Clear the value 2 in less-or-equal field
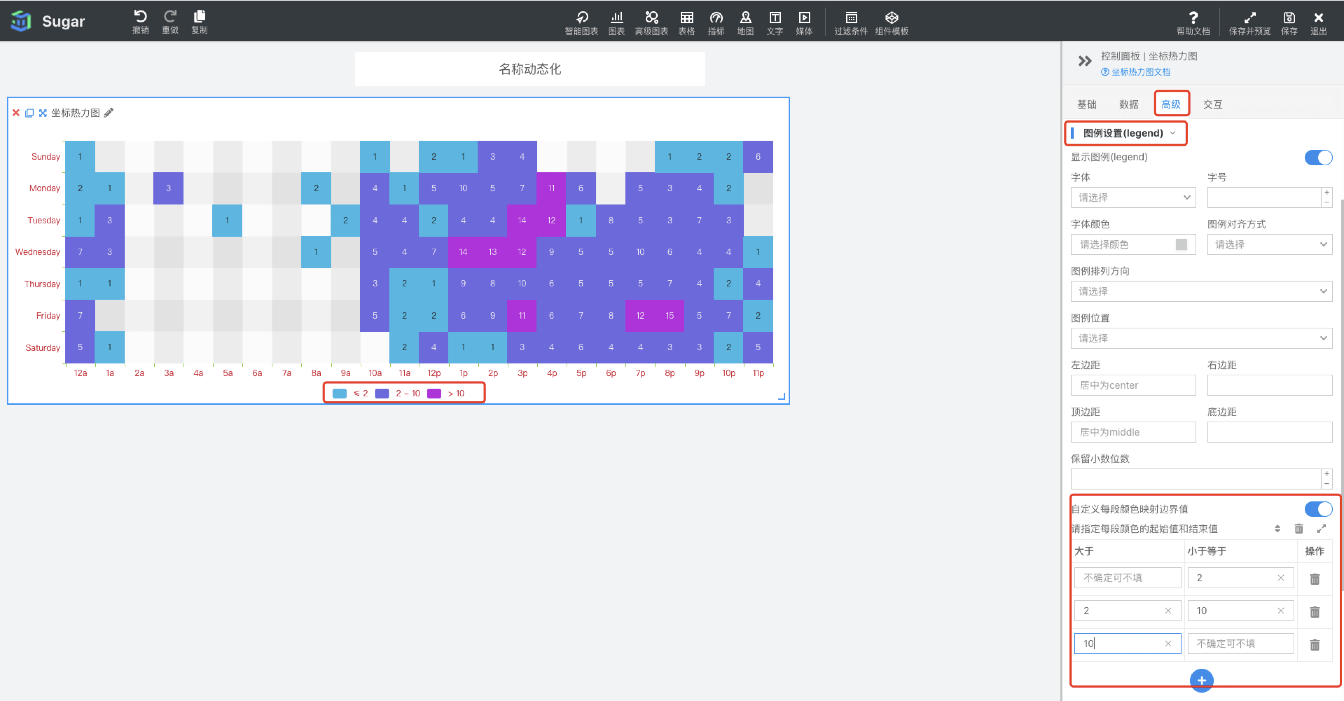Viewport: 1344px width, 701px height. click(x=1280, y=578)
